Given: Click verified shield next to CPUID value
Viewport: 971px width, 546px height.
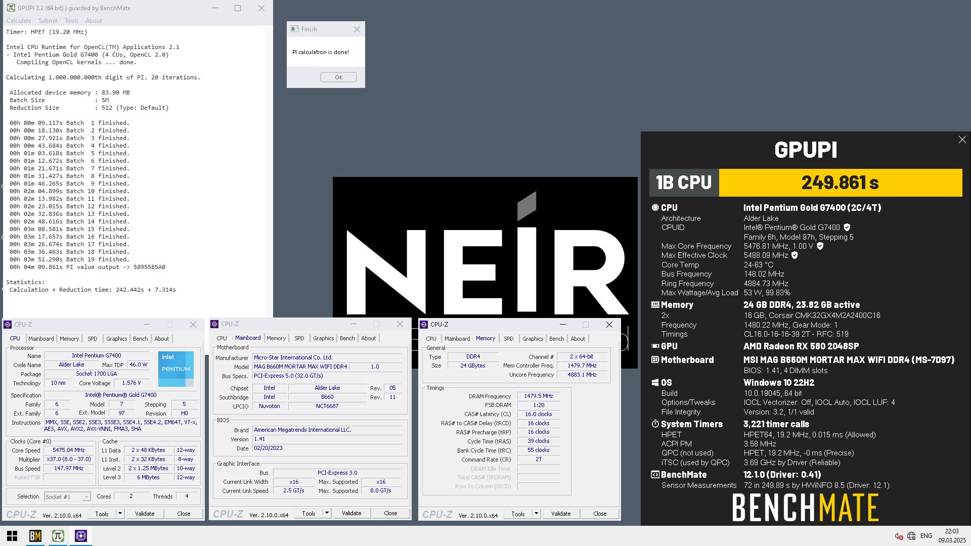Looking at the screenshot, I should point(847,227).
